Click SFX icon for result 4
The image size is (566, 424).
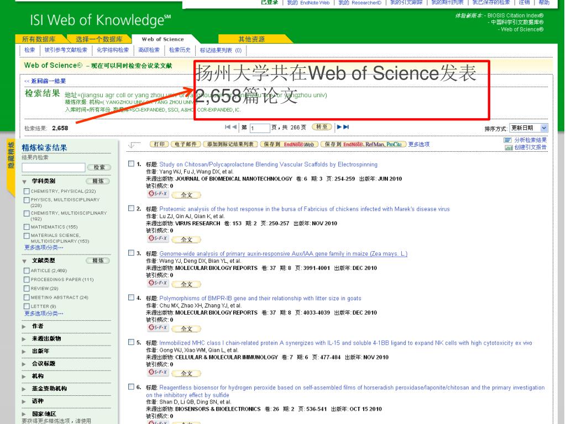point(158,328)
